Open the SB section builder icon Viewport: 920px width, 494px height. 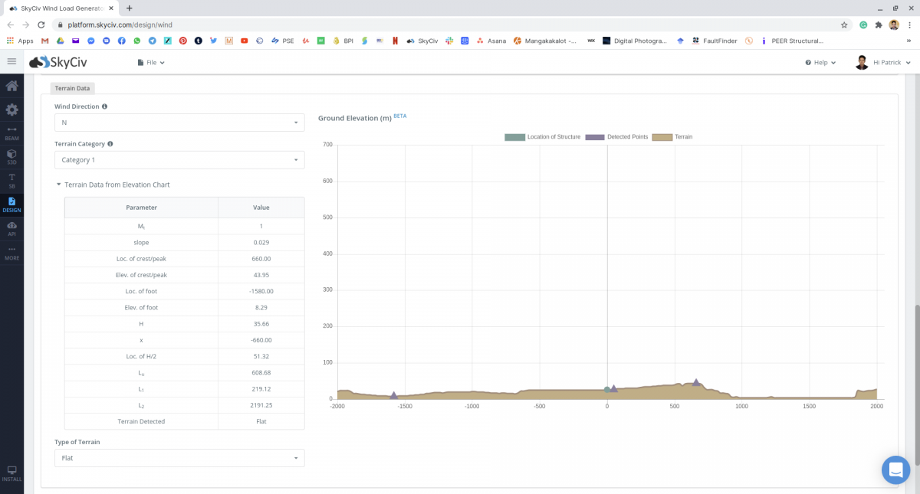click(x=11, y=180)
